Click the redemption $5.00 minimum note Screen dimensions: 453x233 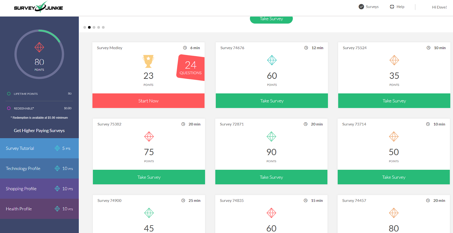coord(39,118)
